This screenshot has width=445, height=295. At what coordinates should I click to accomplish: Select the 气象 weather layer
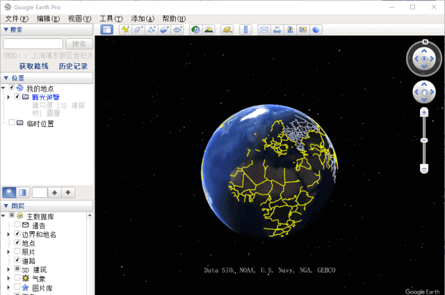click(x=39, y=279)
